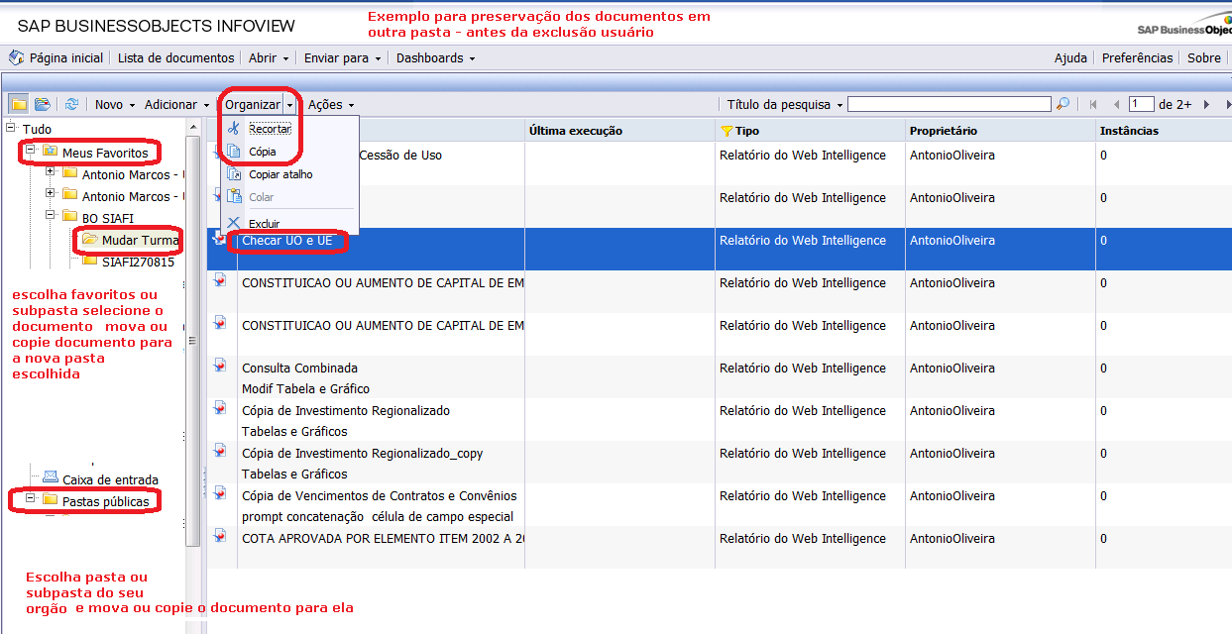Open the Adicionar dropdown
The height and width of the screenshot is (634, 1232).
coord(177,104)
